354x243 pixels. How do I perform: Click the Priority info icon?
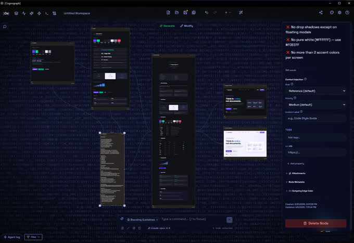[x=295, y=98]
